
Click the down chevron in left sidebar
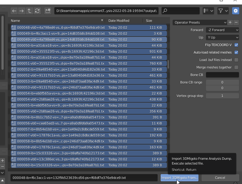2,173
